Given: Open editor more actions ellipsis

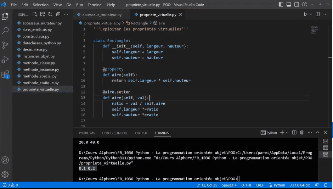Looking at the screenshot, I should pos(325,14).
